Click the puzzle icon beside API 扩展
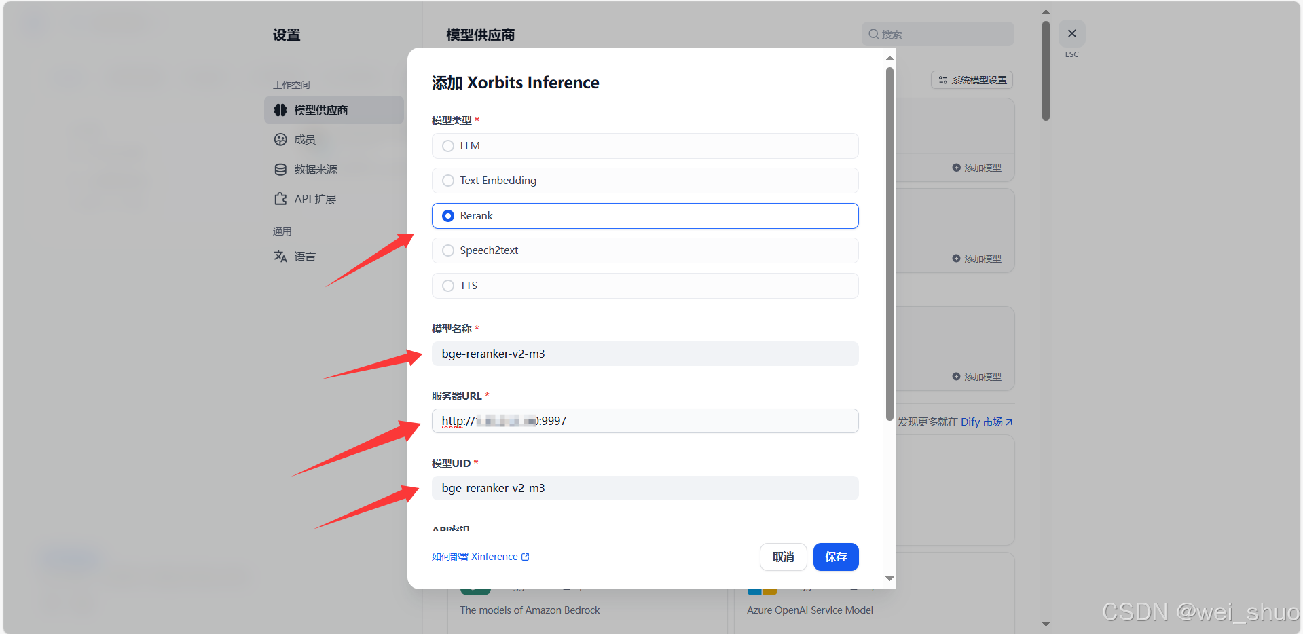The width and height of the screenshot is (1303, 634). point(280,199)
